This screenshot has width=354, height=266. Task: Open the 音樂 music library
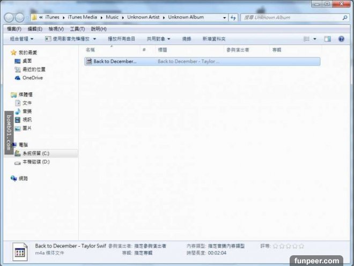[x=27, y=111]
